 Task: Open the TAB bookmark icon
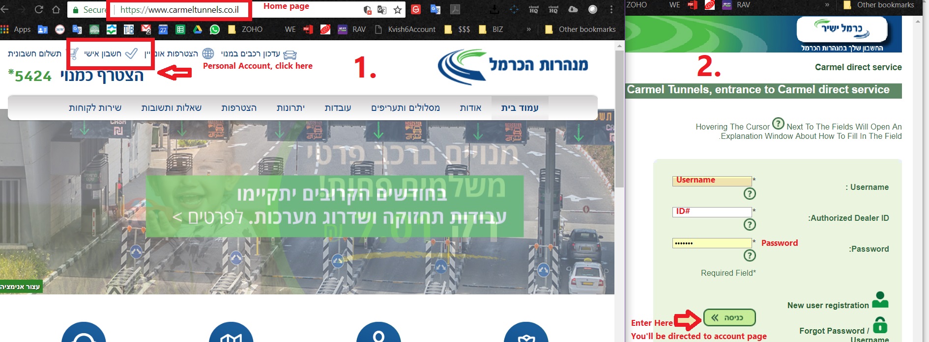coord(129,29)
